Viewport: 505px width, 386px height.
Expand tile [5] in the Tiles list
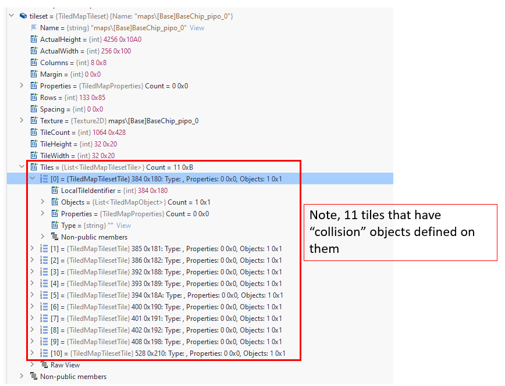33,295
